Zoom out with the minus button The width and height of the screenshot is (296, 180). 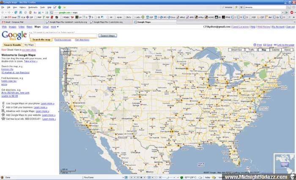pyautogui.click(x=66, y=94)
